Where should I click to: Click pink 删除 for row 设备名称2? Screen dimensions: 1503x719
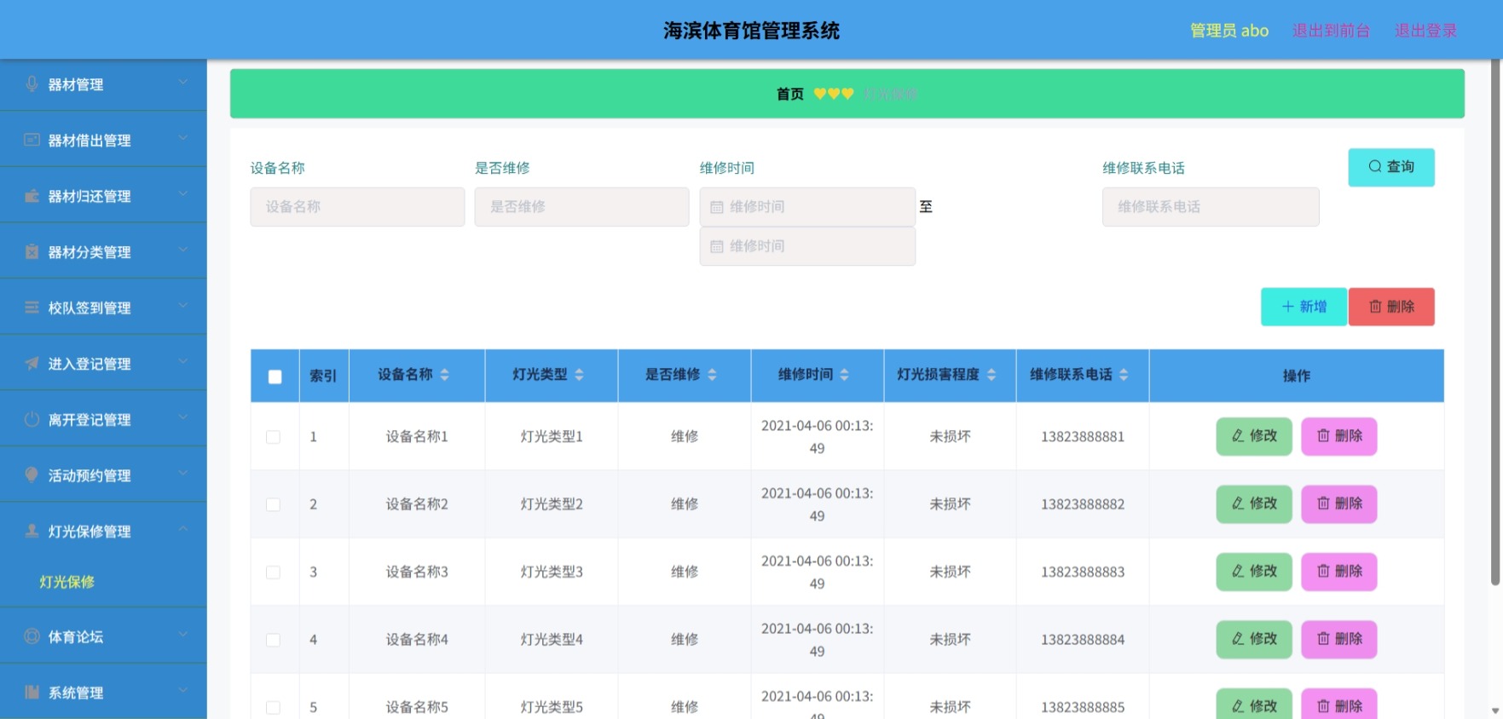click(x=1339, y=503)
